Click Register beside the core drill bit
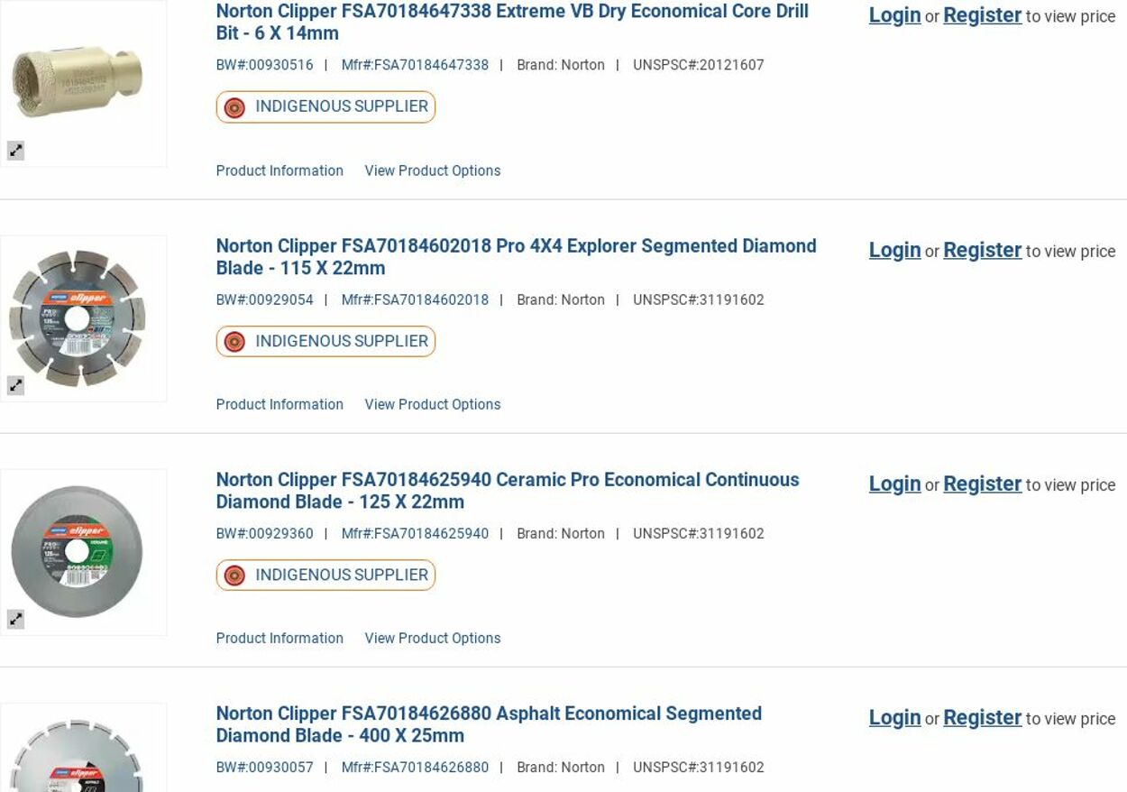 (x=982, y=16)
